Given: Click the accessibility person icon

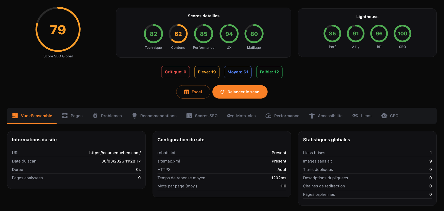Looking at the screenshot, I should tap(312, 116).
